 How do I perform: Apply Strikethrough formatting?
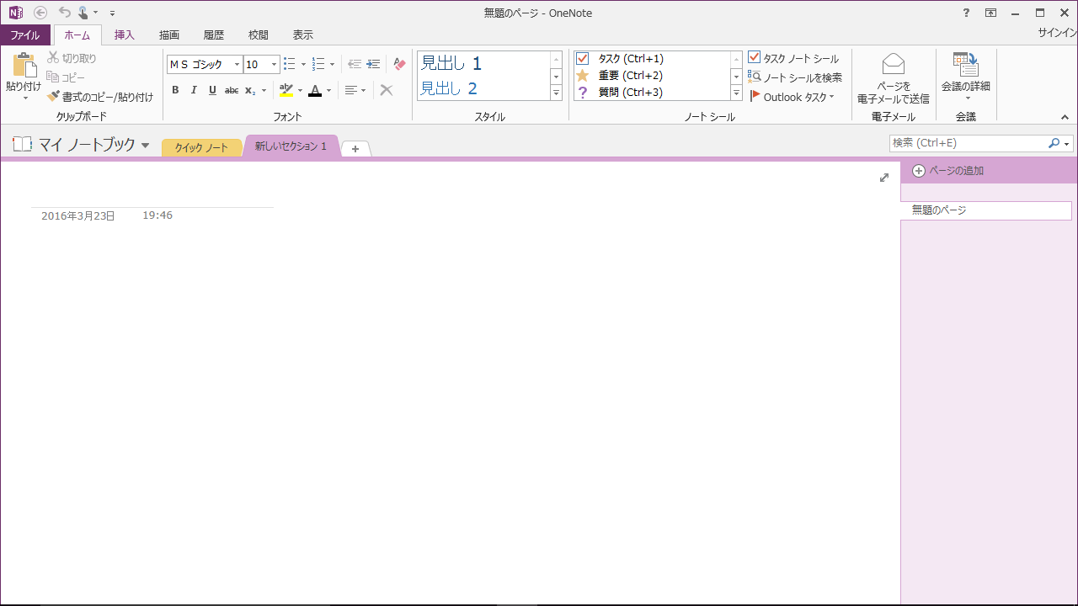click(232, 90)
